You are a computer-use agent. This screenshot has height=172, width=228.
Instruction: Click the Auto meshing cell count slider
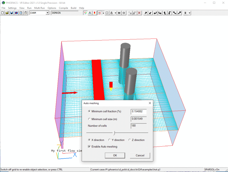114,133
